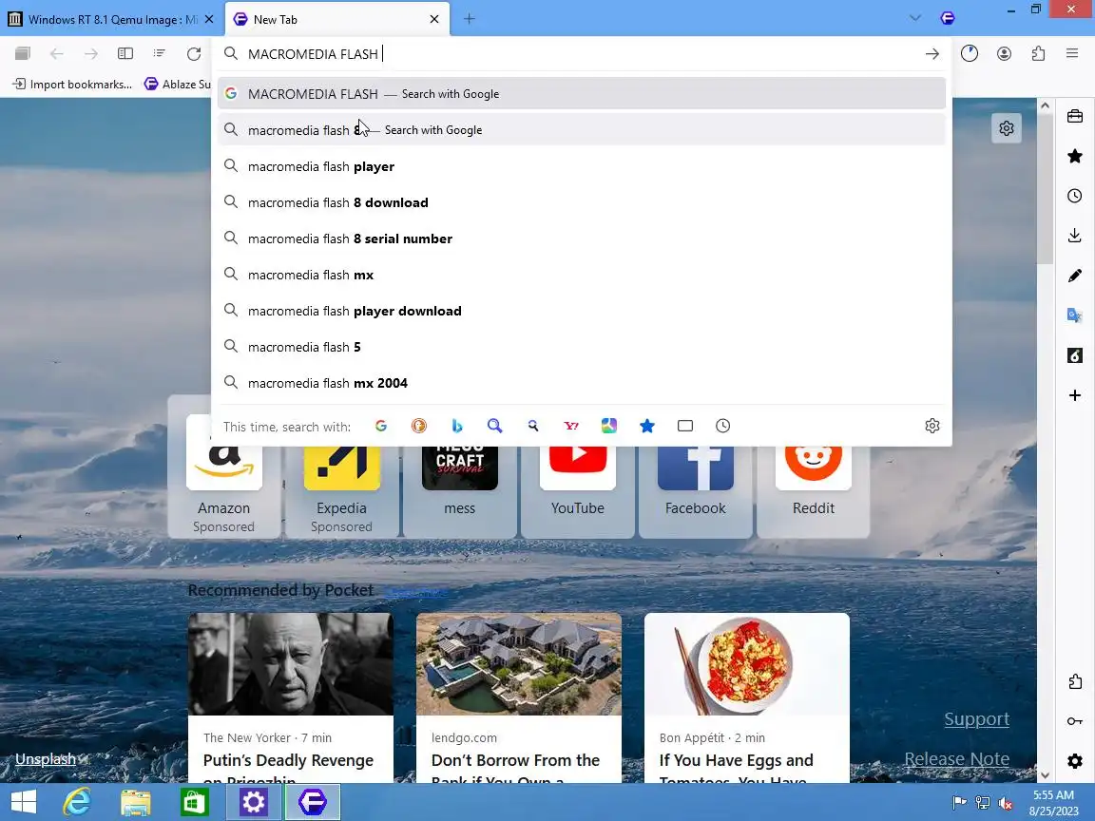Image resolution: width=1095 pixels, height=821 pixels.
Task: Open the history clock sidebar panel
Action: (x=1075, y=196)
